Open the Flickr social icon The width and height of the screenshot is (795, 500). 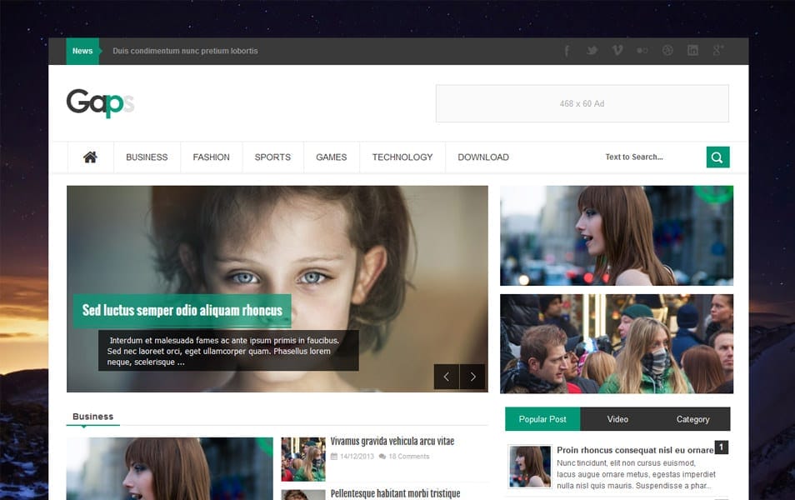[x=642, y=50]
